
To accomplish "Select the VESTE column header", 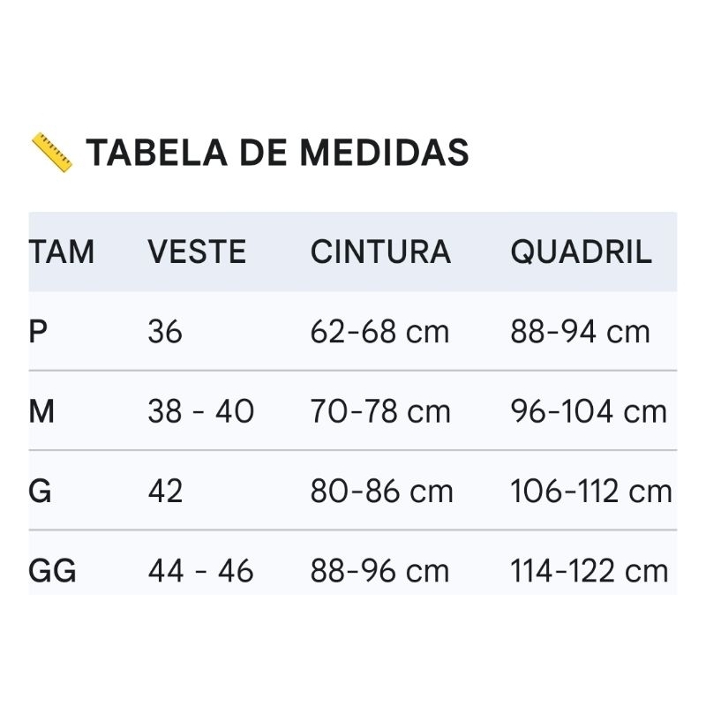I will pos(197,252).
